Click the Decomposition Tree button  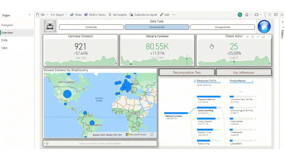[186, 72]
